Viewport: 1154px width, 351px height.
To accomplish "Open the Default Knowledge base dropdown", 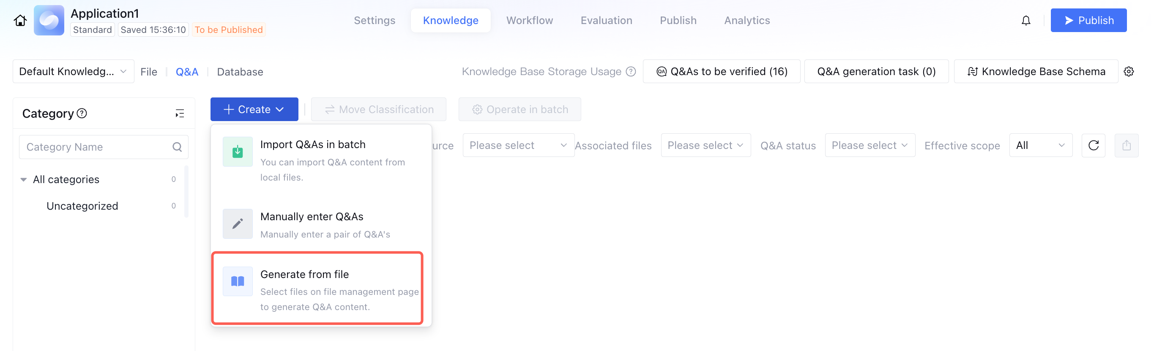I will pos(73,72).
